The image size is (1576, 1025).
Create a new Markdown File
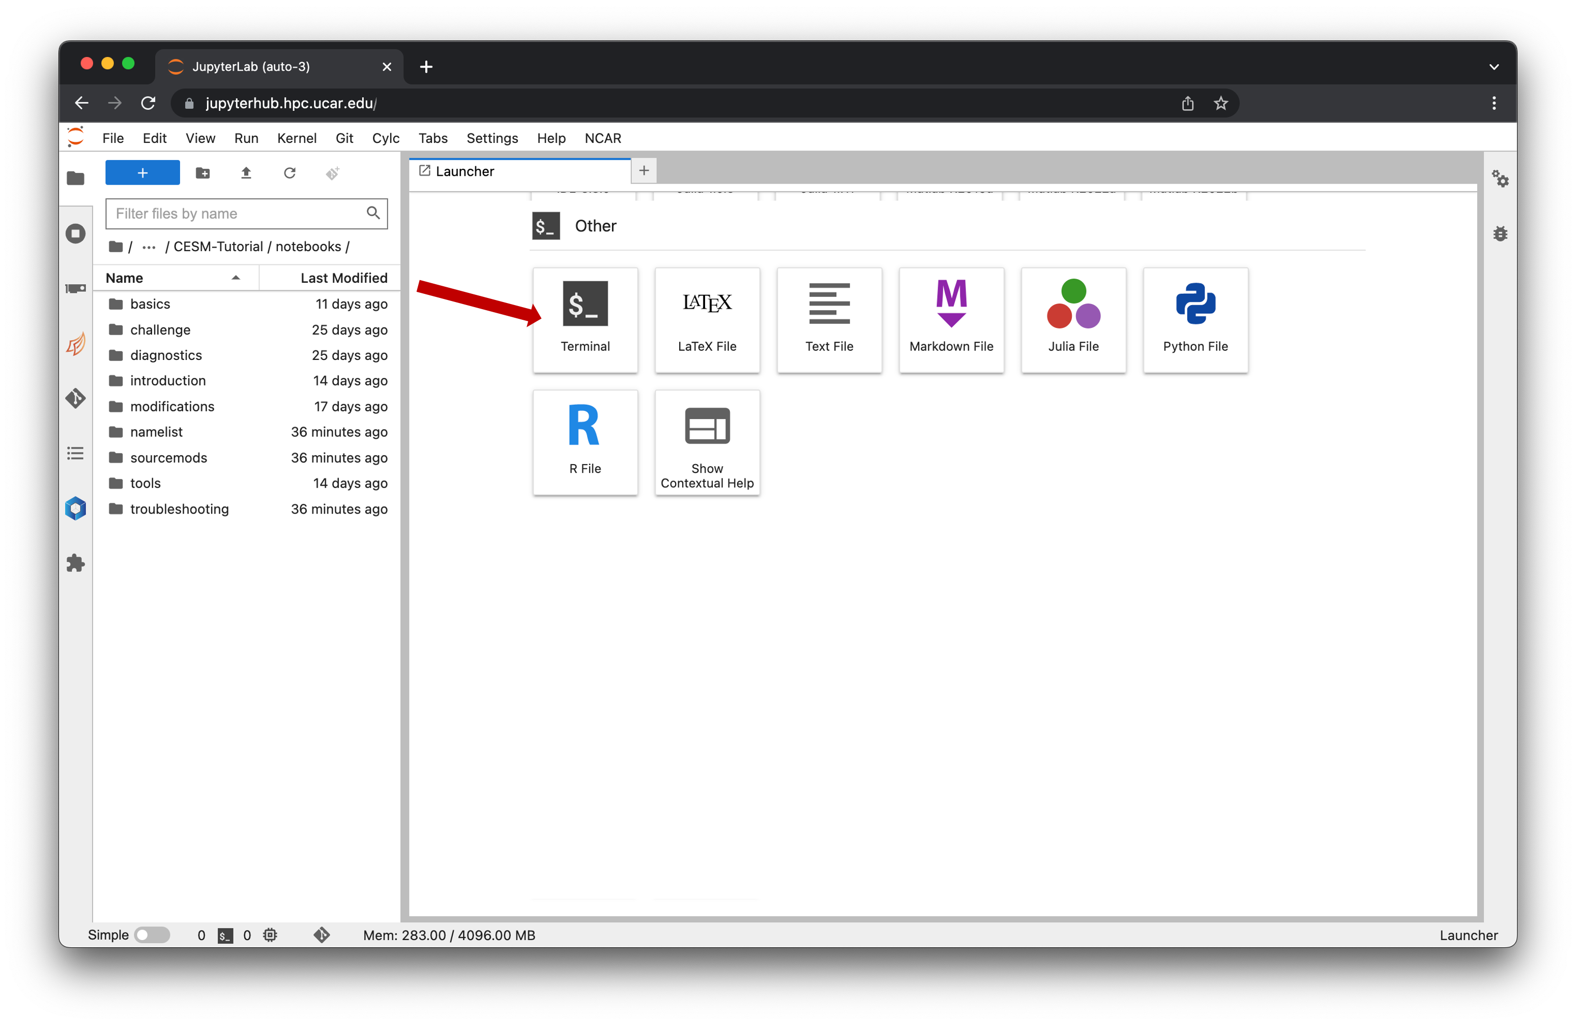point(951,320)
